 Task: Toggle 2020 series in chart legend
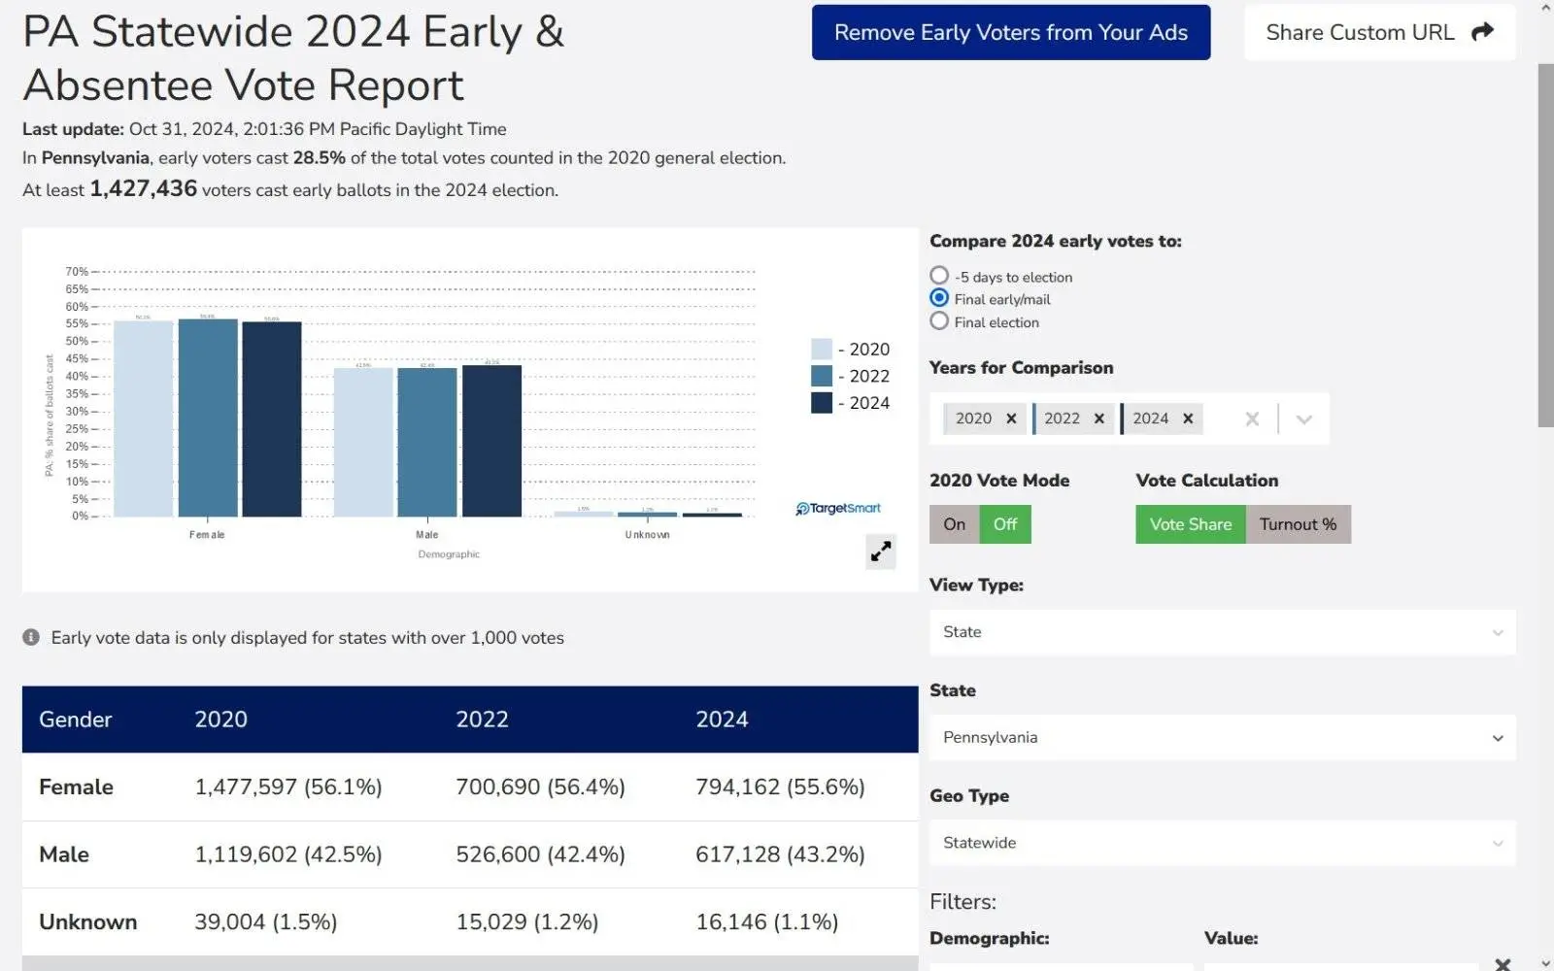[851, 349]
